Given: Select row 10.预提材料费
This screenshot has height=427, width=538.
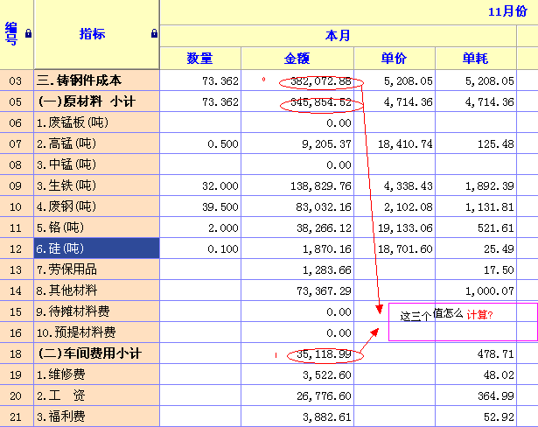Looking at the screenshot, I should [97, 332].
